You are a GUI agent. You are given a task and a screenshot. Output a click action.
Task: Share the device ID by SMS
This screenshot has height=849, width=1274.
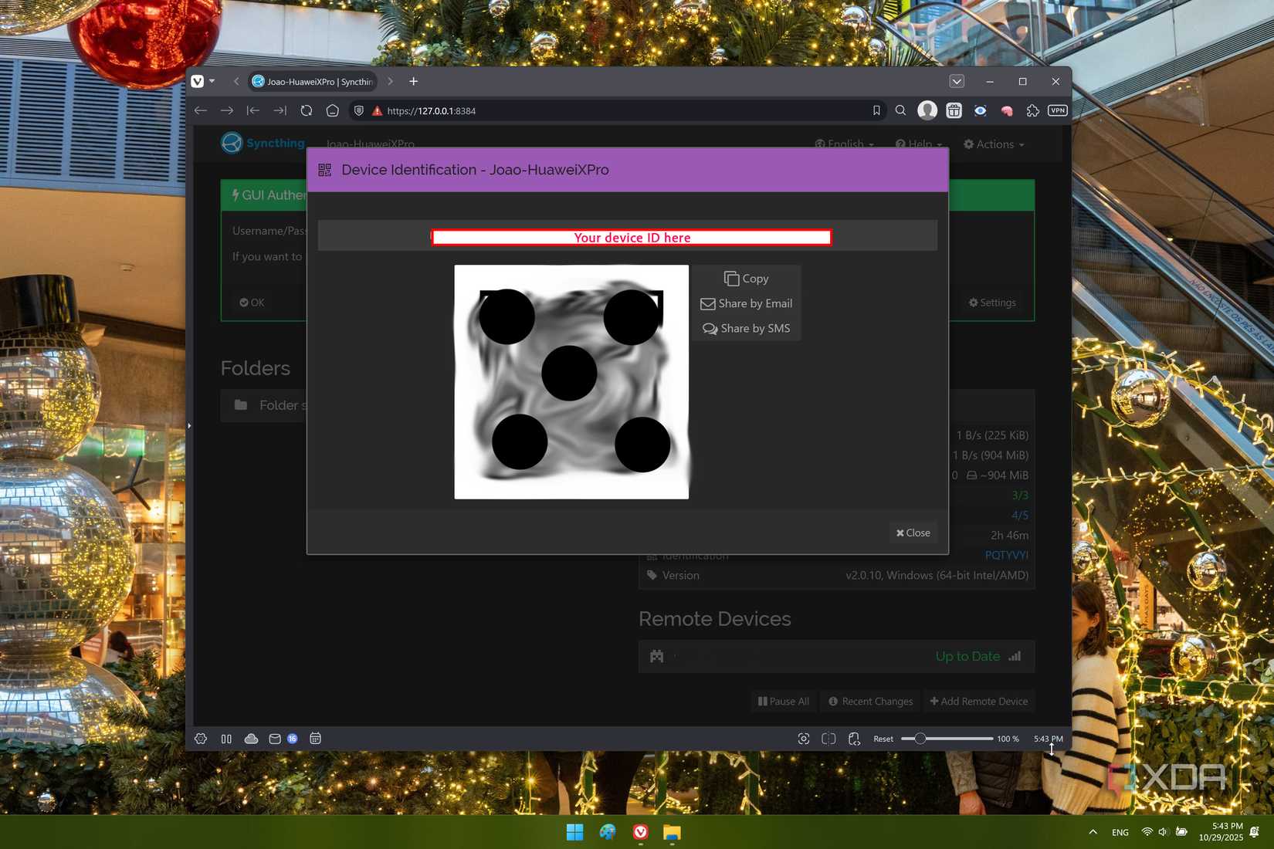click(744, 328)
